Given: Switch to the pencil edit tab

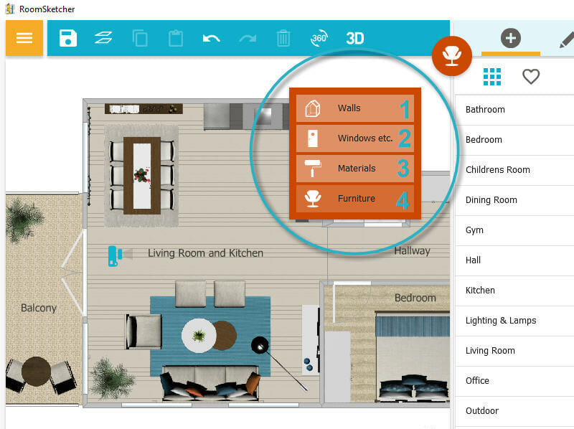Looking at the screenshot, I should pyautogui.click(x=567, y=40).
